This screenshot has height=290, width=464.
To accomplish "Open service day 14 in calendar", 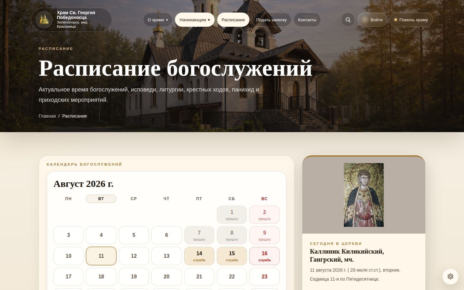I will 199,256.
